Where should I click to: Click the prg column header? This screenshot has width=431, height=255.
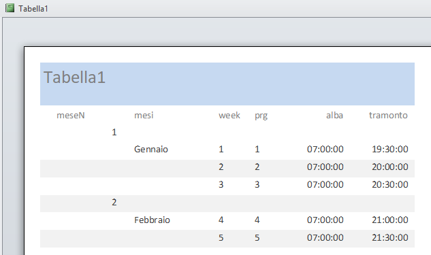[x=261, y=116]
